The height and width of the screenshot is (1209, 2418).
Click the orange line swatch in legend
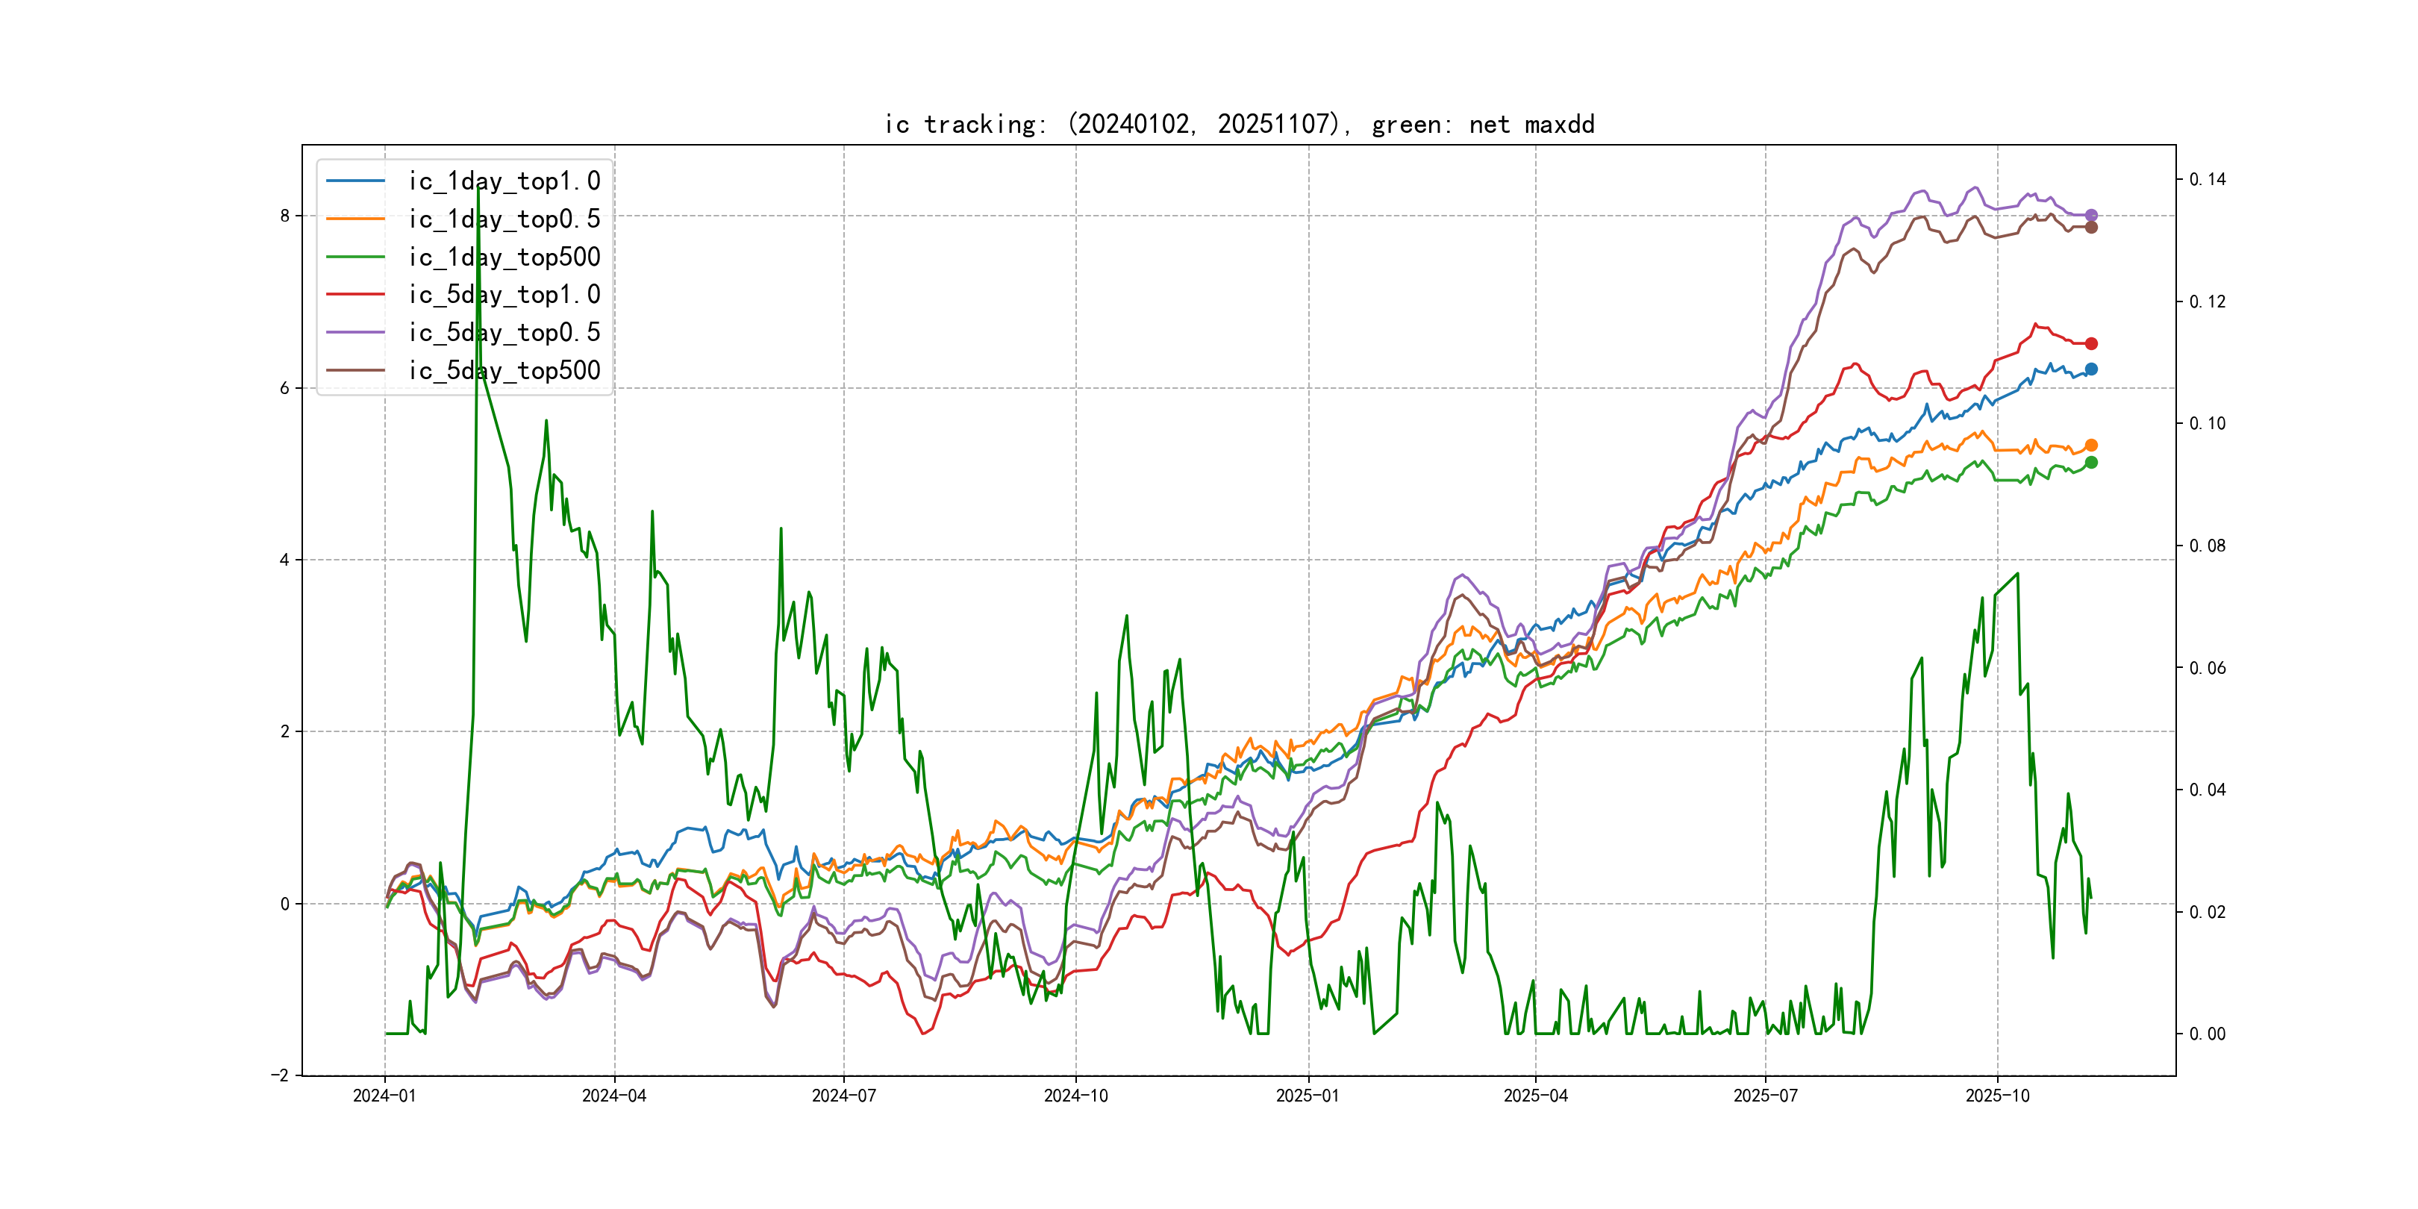click(x=354, y=219)
